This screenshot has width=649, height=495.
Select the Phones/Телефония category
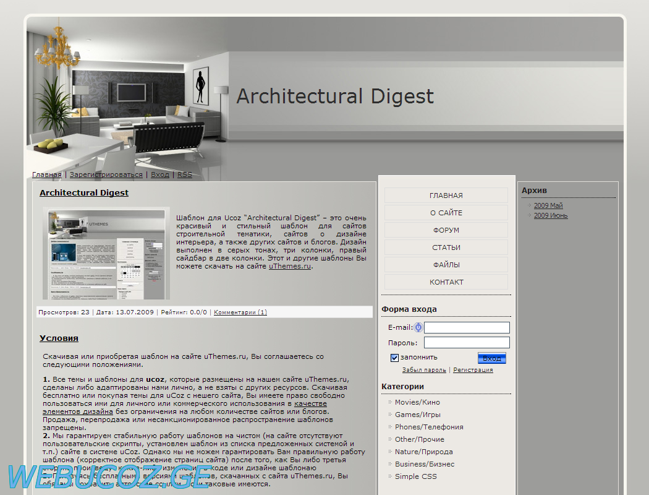coord(429,427)
